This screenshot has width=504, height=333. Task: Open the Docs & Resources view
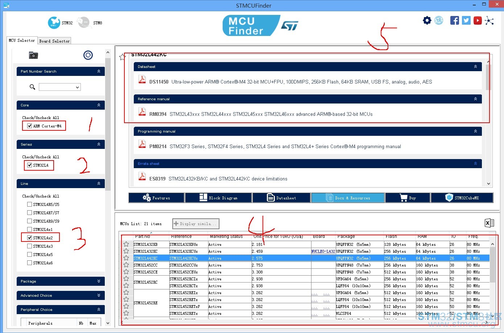(x=348, y=198)
